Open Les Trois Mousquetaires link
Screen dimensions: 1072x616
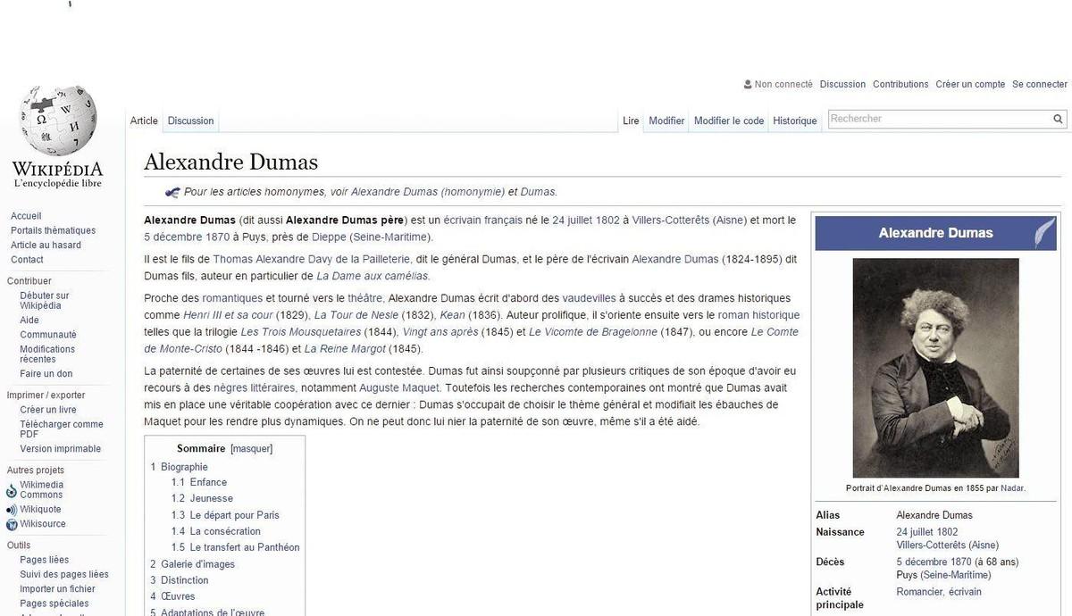[x=301, y=332]
